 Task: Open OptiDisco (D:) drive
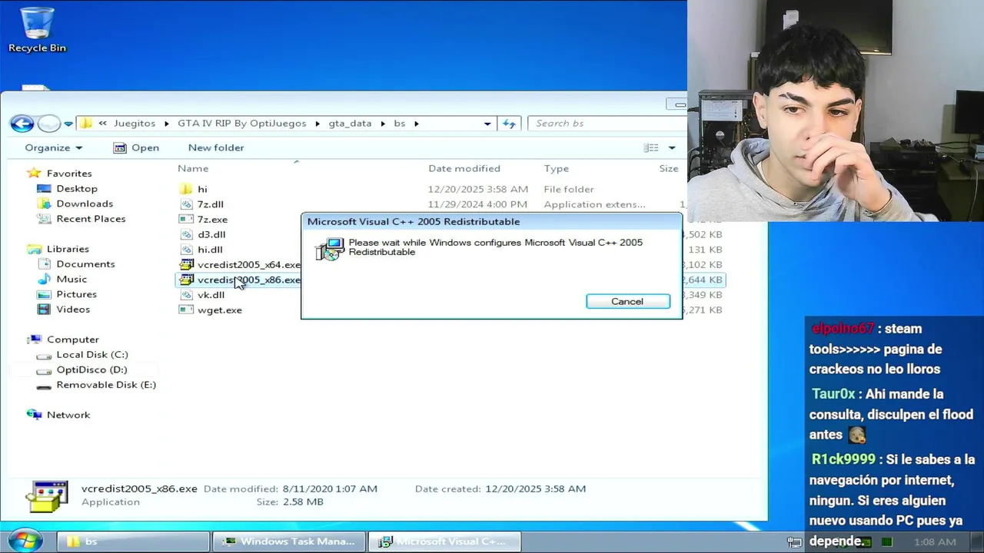click(91, 369)
